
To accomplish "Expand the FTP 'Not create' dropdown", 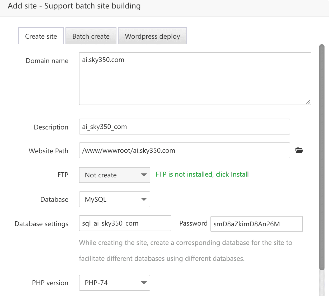I will pyautogui.click(x=115, y=175).
